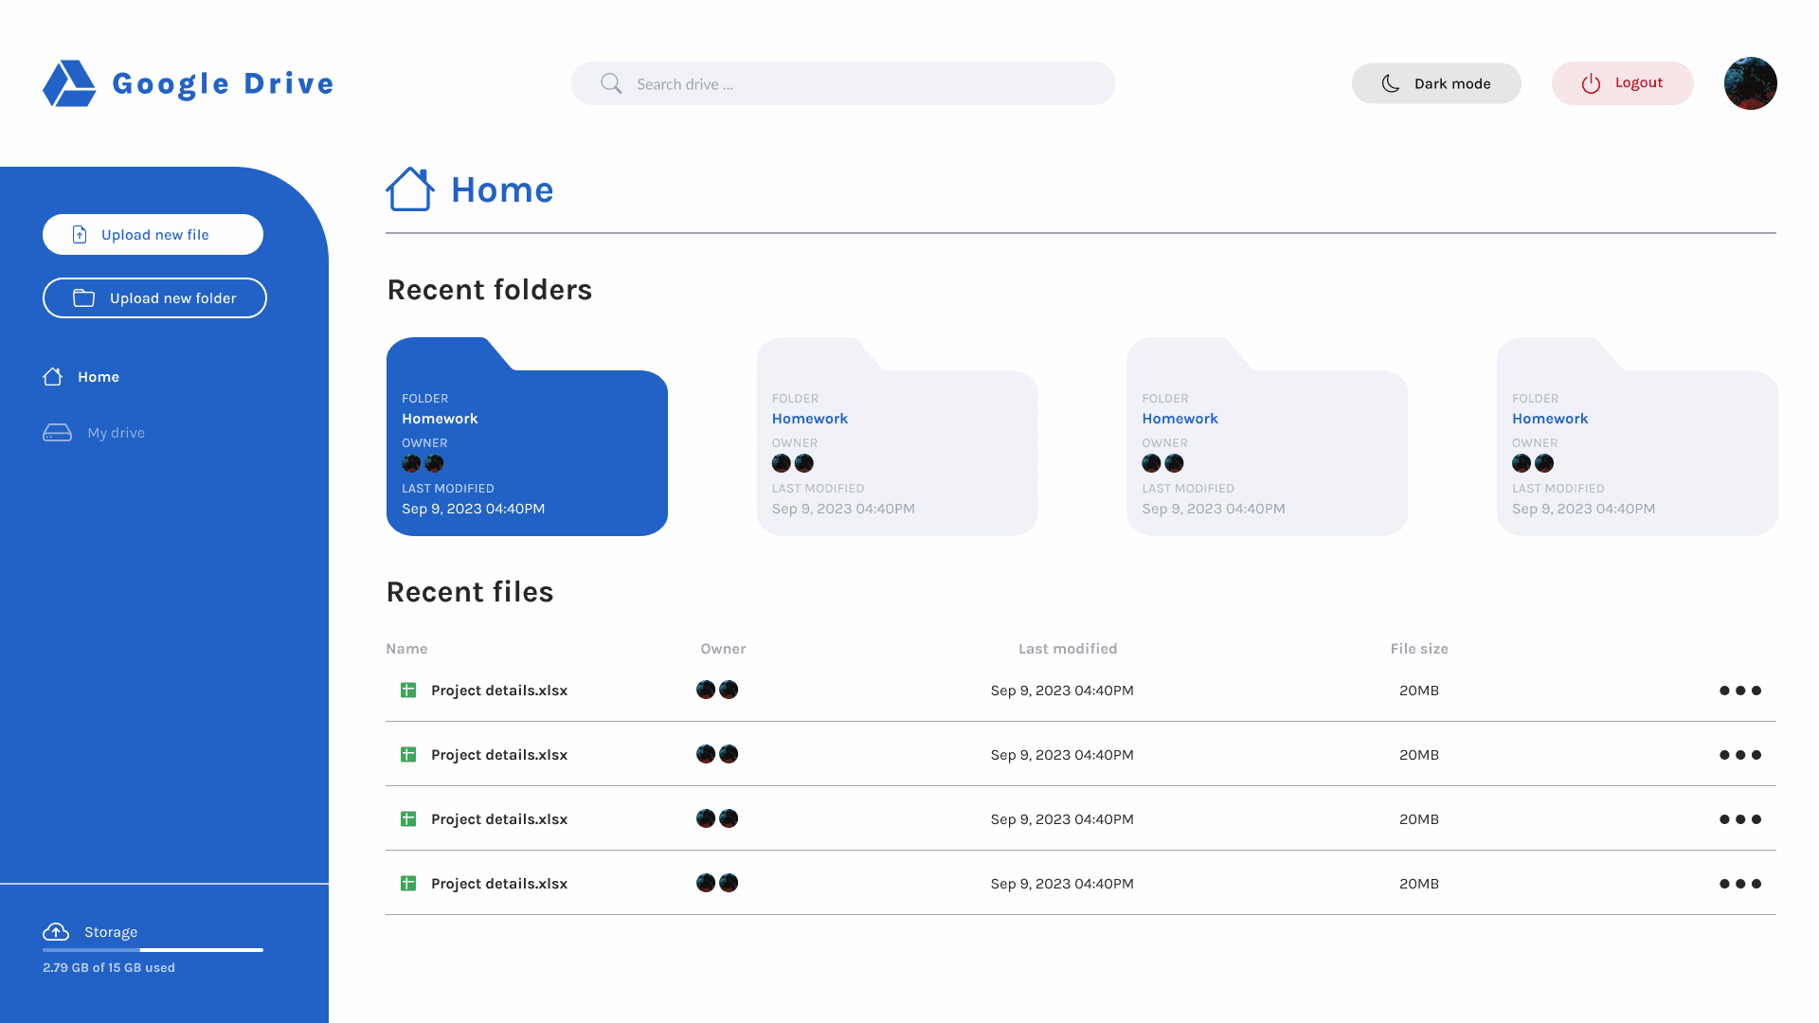The height and width of the screenshot is (1023, 1819).
Task: Click the magnifier search icon
Action: 611,83
